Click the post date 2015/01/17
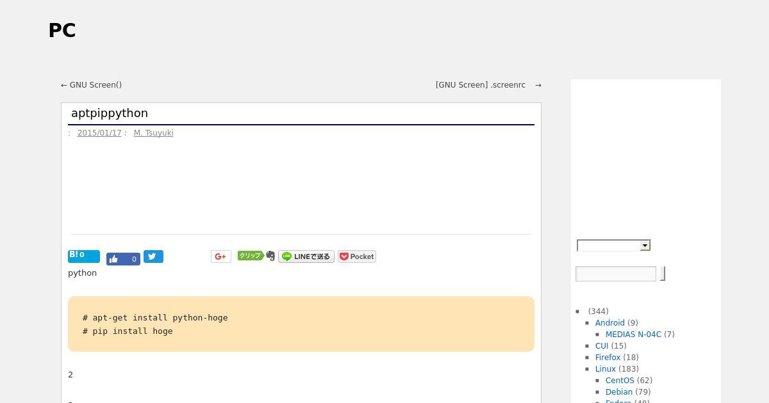Screen dimensions: 769x403 point(99,133)
